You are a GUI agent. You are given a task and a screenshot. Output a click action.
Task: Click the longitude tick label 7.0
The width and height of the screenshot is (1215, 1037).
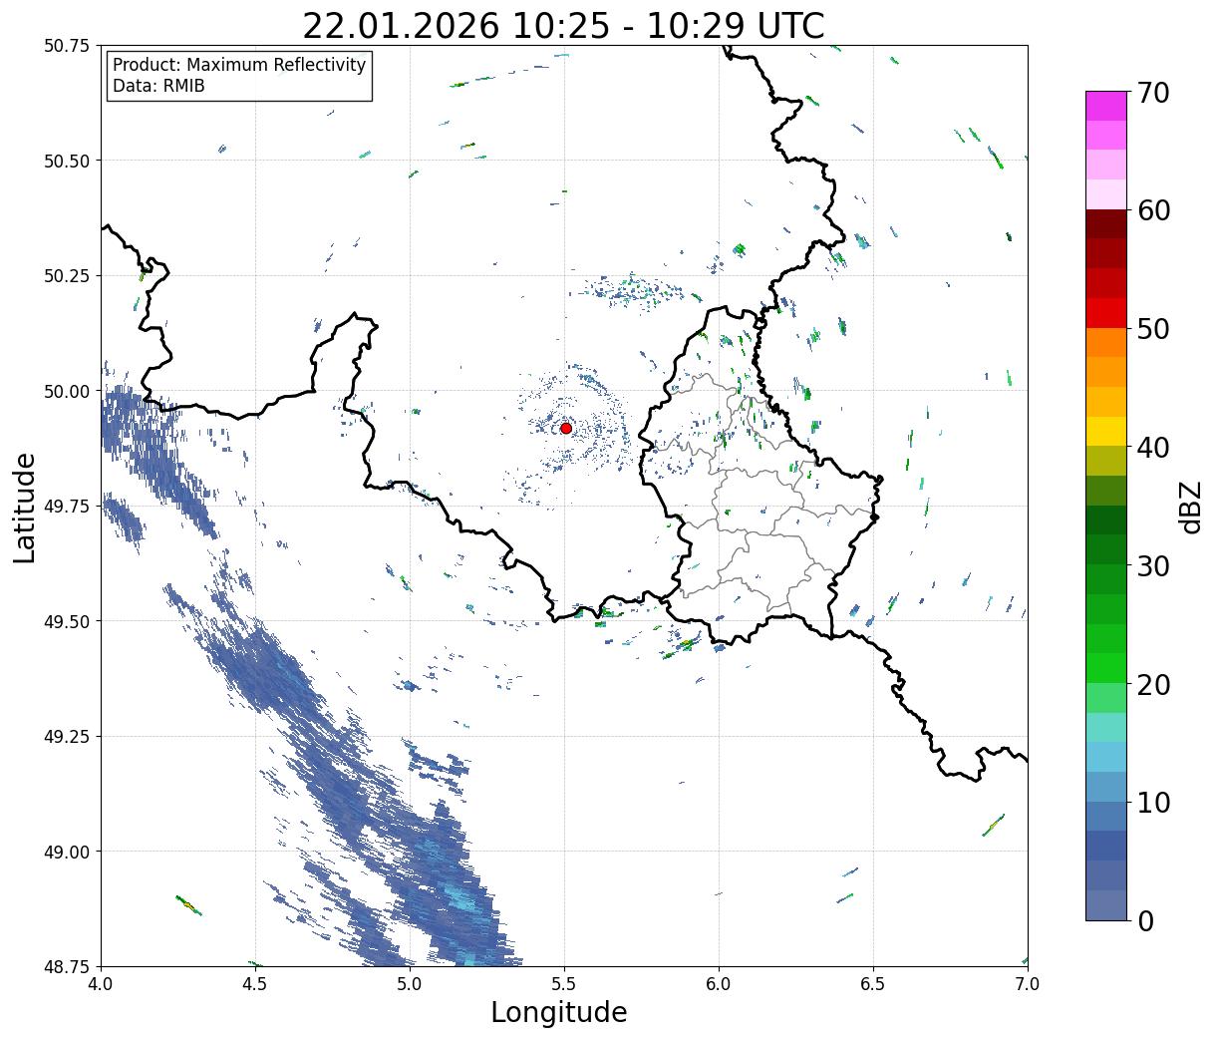pos(1028,984)
